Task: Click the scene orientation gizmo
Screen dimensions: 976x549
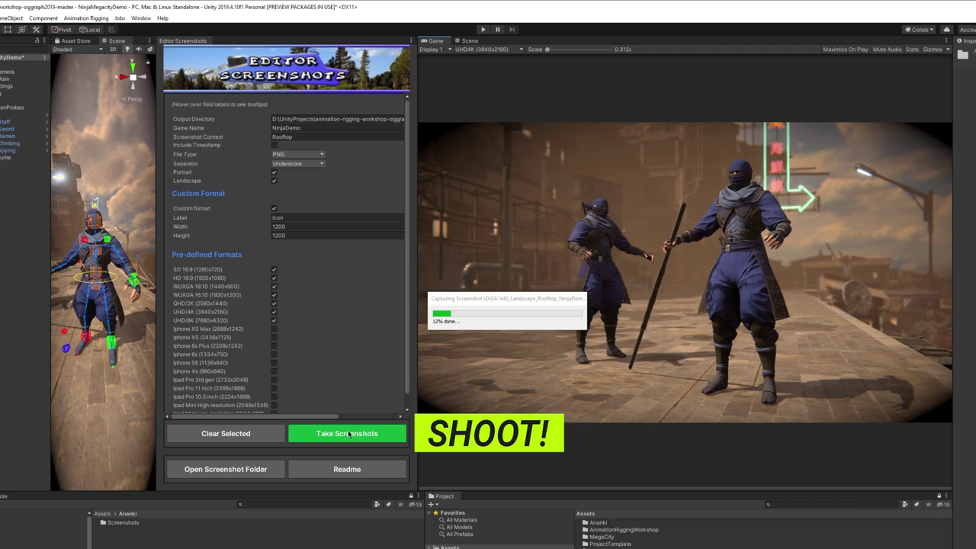Action: coord(132,77)
